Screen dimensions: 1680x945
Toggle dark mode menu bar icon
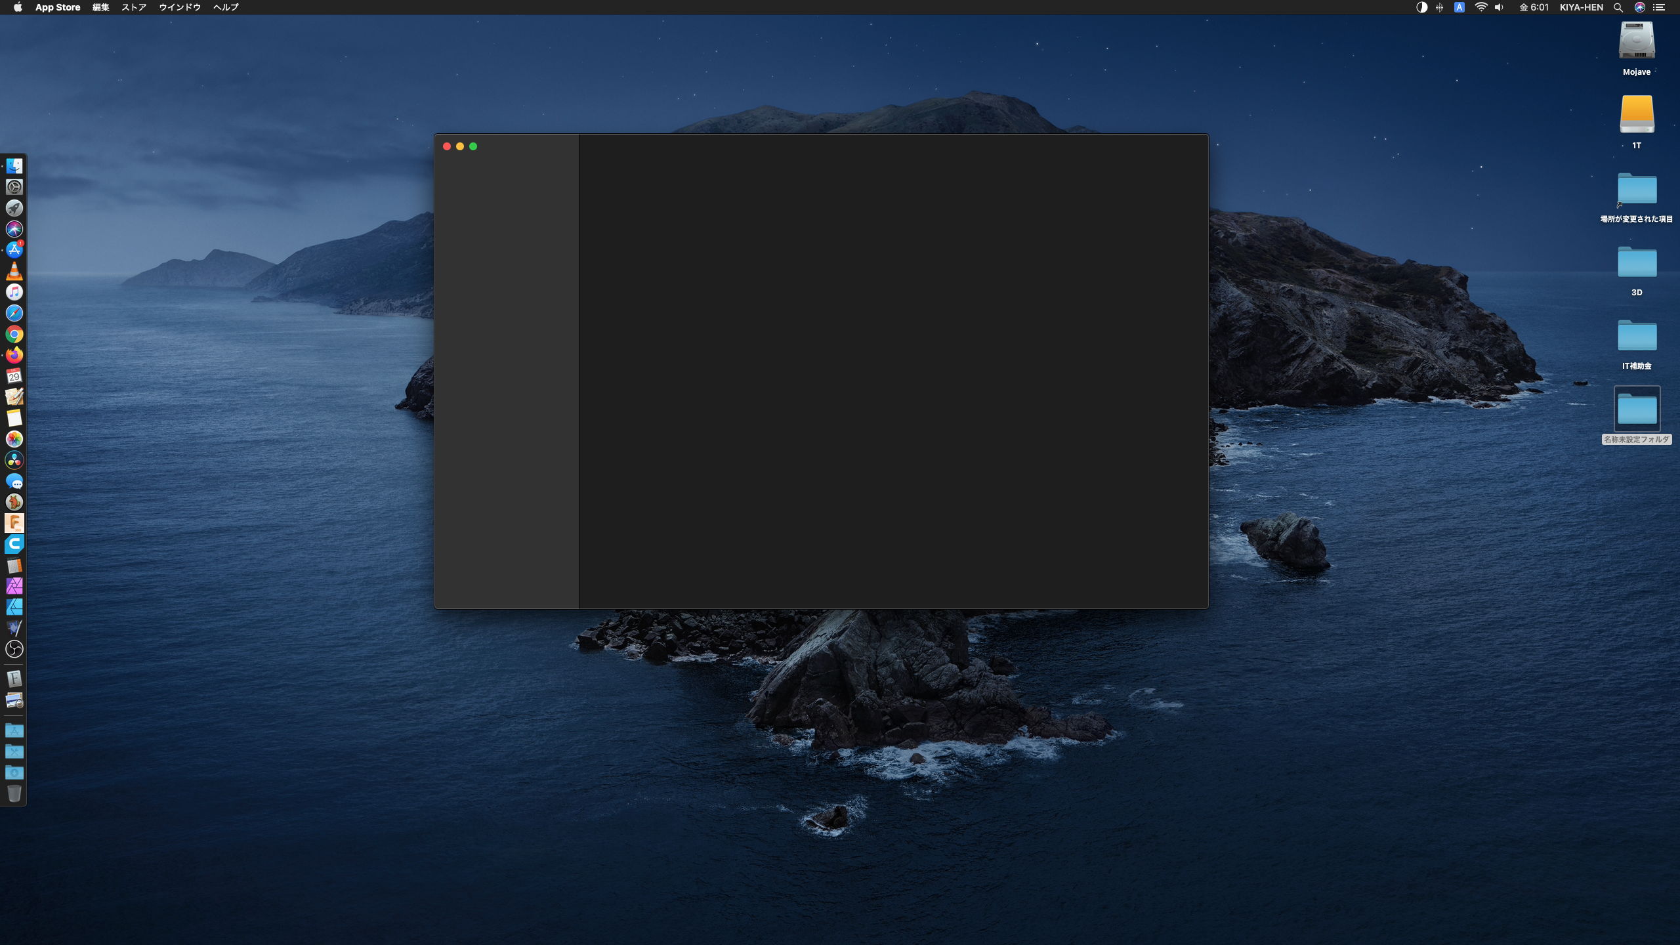point(1421,7)
